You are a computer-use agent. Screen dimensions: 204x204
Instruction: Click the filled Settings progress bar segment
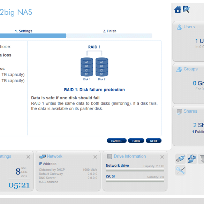pyautogui.click(x=33, y=36)
